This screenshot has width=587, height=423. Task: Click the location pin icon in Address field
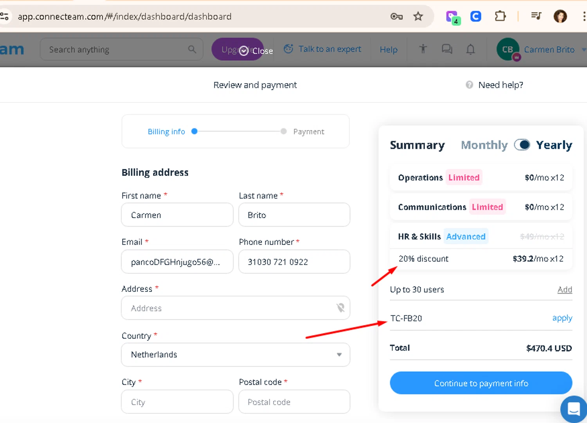point(340,308)
